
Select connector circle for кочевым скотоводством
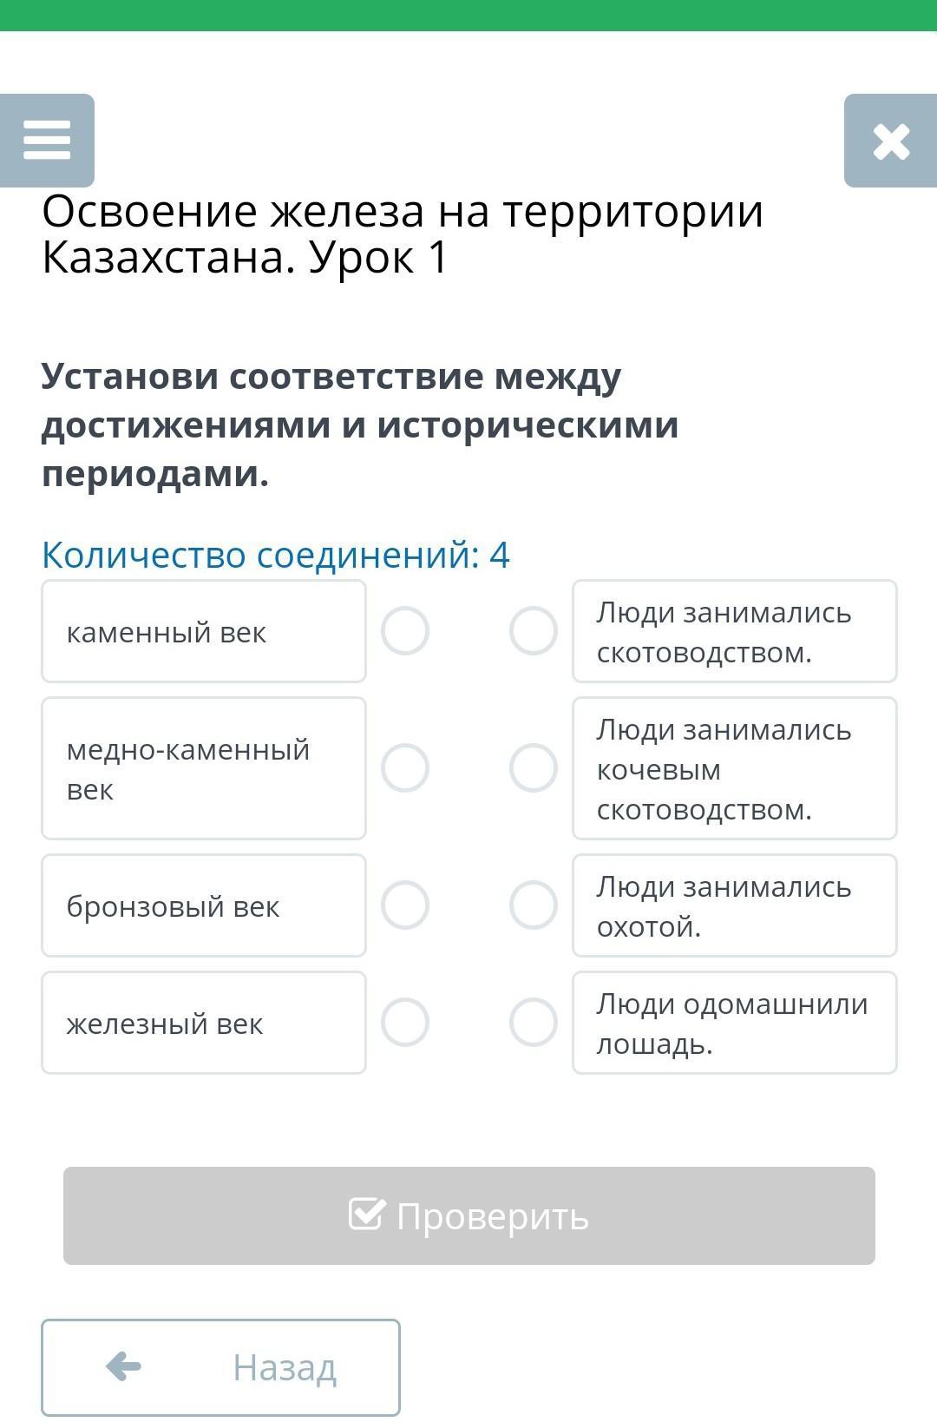coord(533,768)
